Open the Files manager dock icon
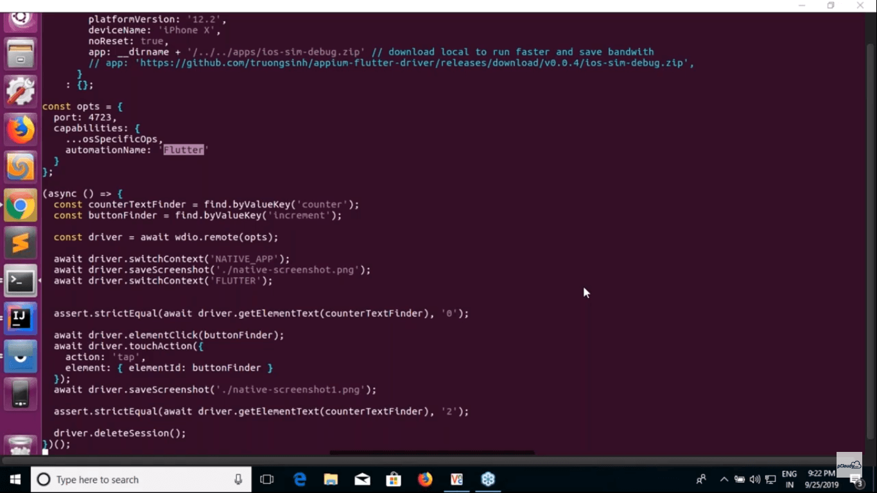877x493 pixels. (x=21, y=54)
